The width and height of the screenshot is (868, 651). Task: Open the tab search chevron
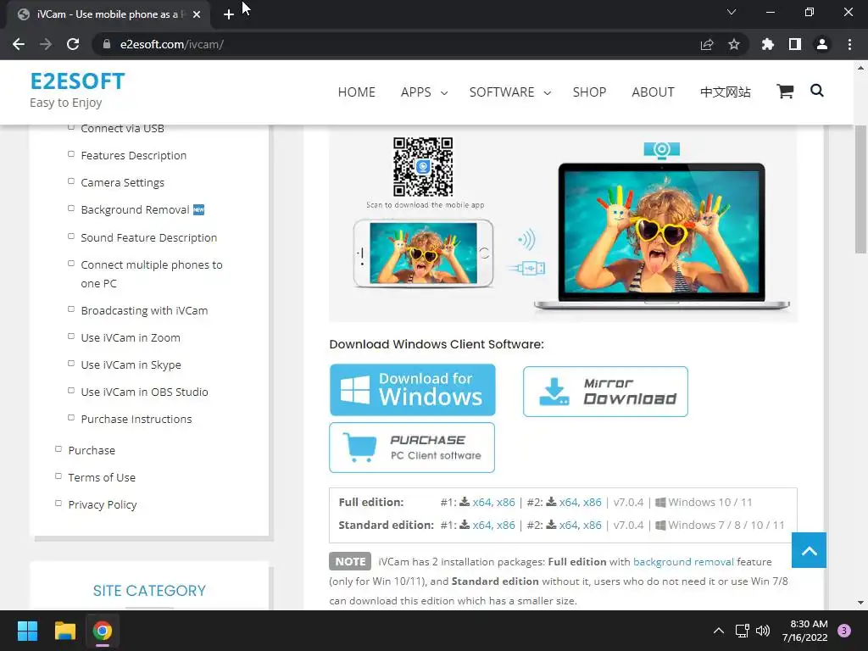(x=732, y=12)
